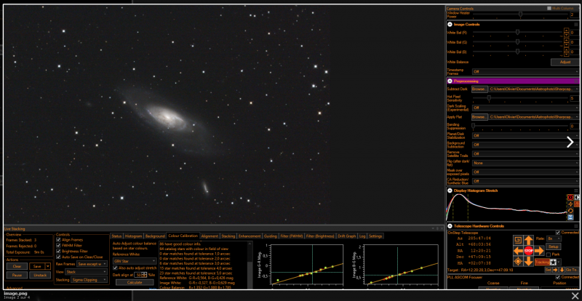
Task: Open the Display Histogram Stretch panel menu icon
Action: (576, 190)
